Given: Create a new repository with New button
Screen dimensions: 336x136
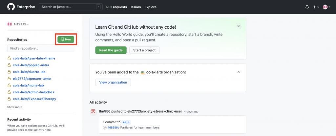Looking at the screenshot, I should [66, 39].
